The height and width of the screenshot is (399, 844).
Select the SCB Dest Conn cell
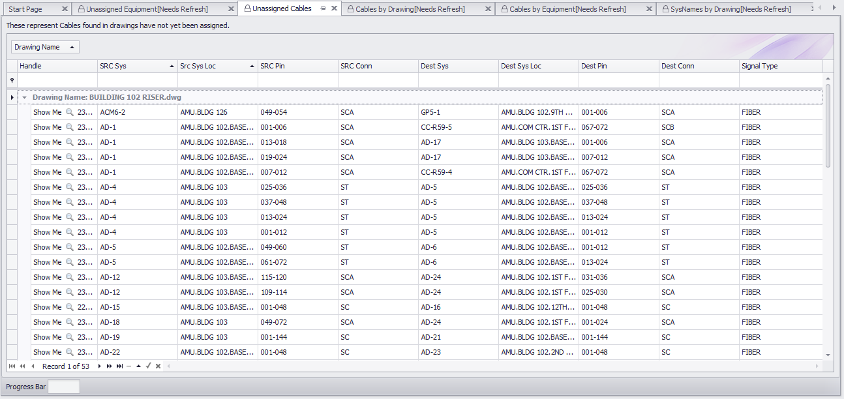699,127
